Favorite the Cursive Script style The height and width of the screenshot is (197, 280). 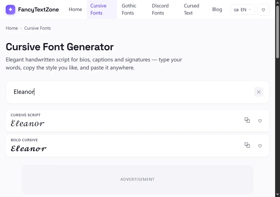260,121
